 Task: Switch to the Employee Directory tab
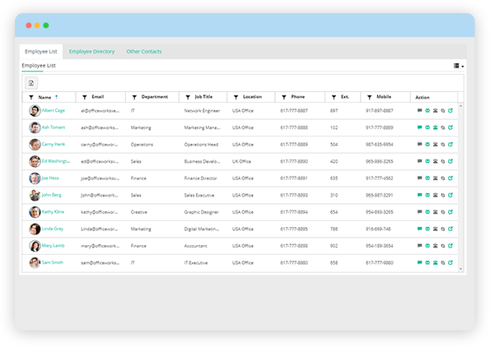pos(91,52)
